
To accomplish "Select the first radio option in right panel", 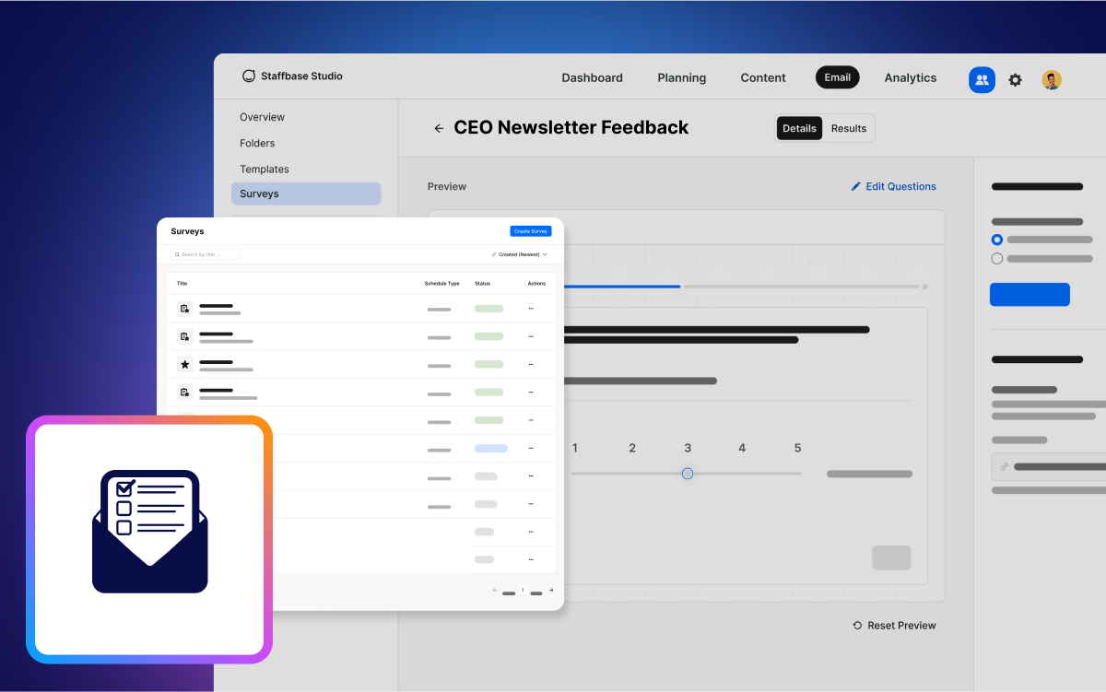I will (996, 240).
